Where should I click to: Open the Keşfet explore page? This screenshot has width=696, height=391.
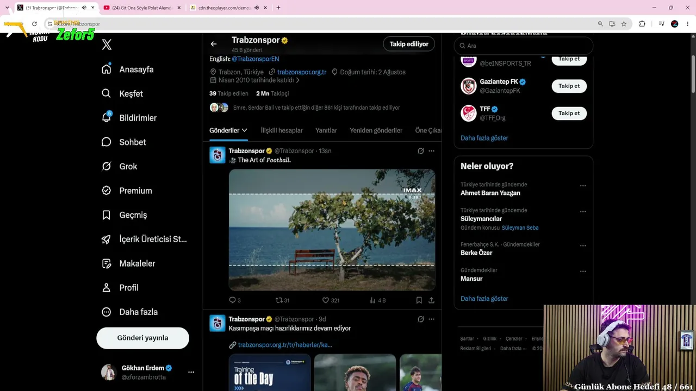(x=122, y=93)
